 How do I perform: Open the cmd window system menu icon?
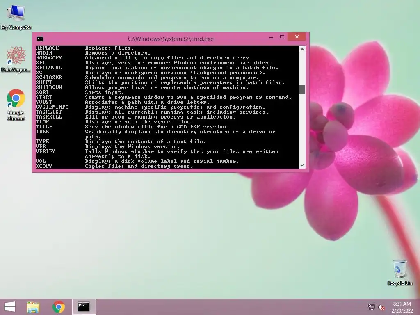(x=40, y=39)
